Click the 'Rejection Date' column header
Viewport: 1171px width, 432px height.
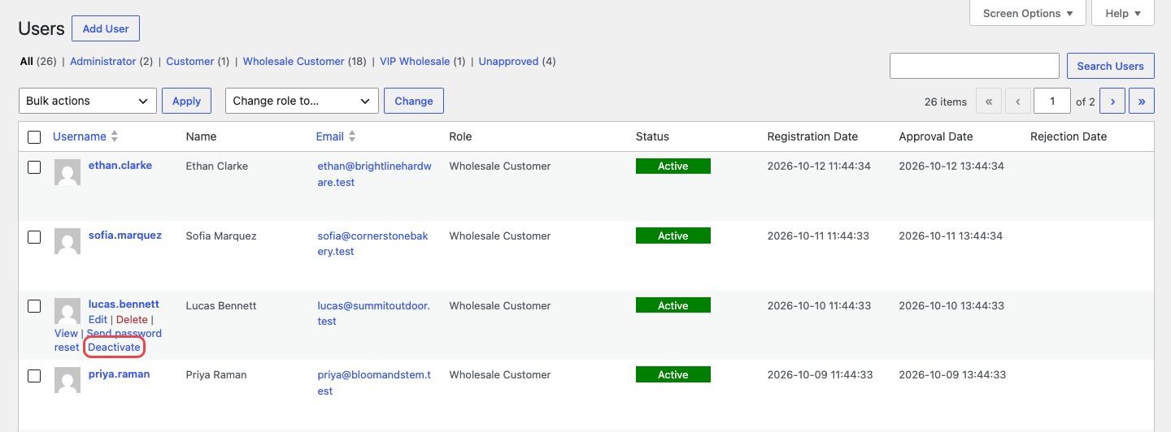(1069, 136)
